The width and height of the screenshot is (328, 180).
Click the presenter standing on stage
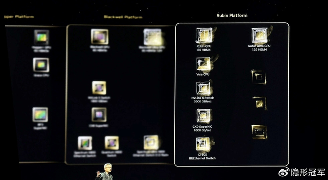coord(105,172)
